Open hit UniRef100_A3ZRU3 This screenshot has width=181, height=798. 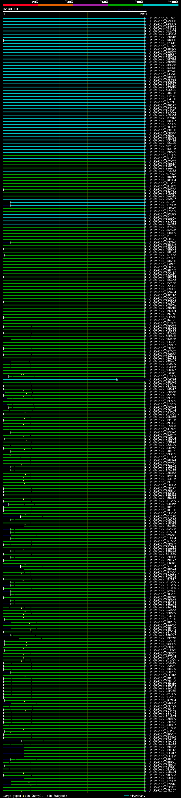[162, 697]
